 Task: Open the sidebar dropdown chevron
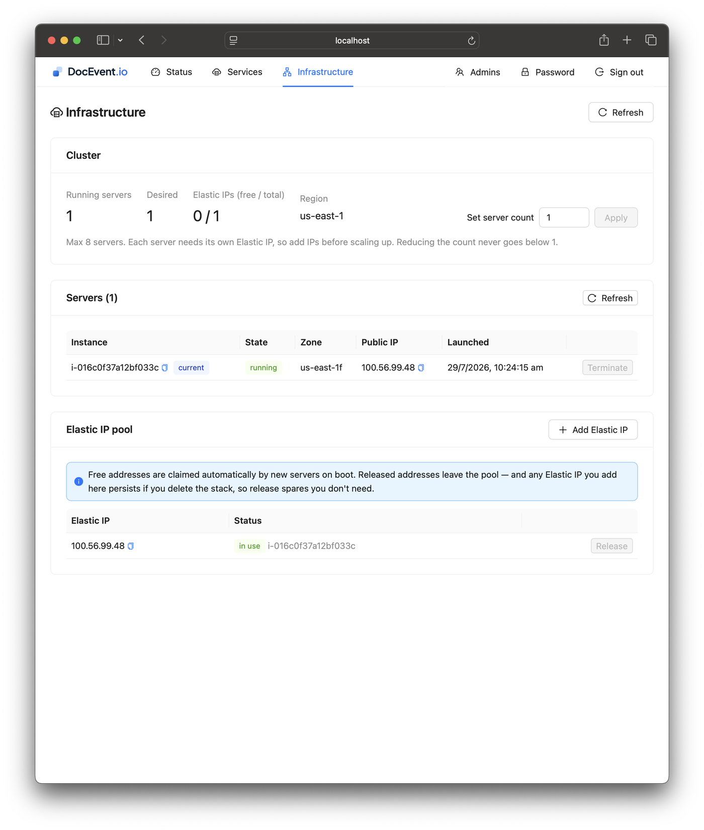[120, 40]
